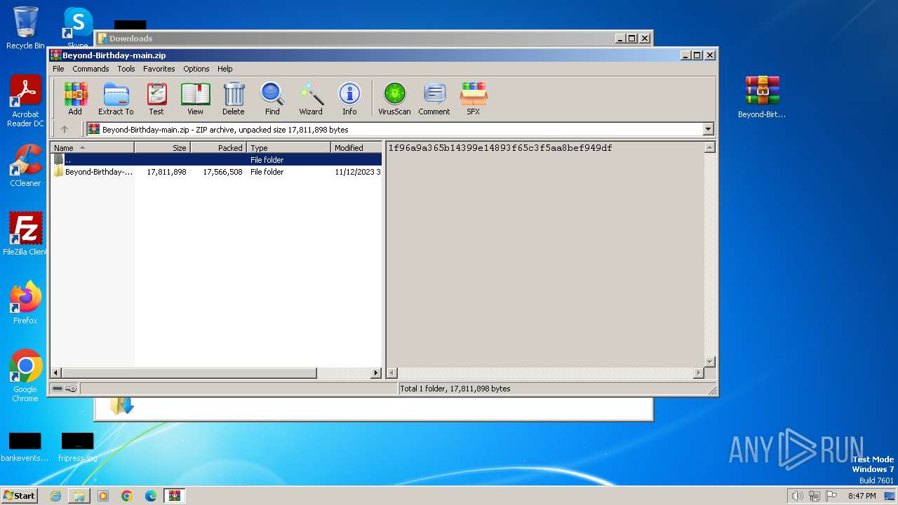Viewport: 898px width, 505px height.
Task: Open the Commands menu
Action: pyautogui.click(x=91, y=69)
